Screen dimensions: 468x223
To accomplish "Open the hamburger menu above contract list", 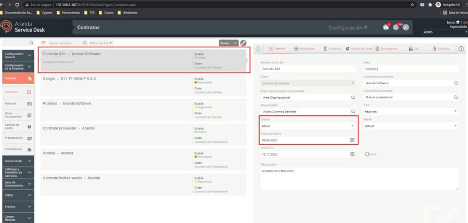I will (x=44, y=43).
